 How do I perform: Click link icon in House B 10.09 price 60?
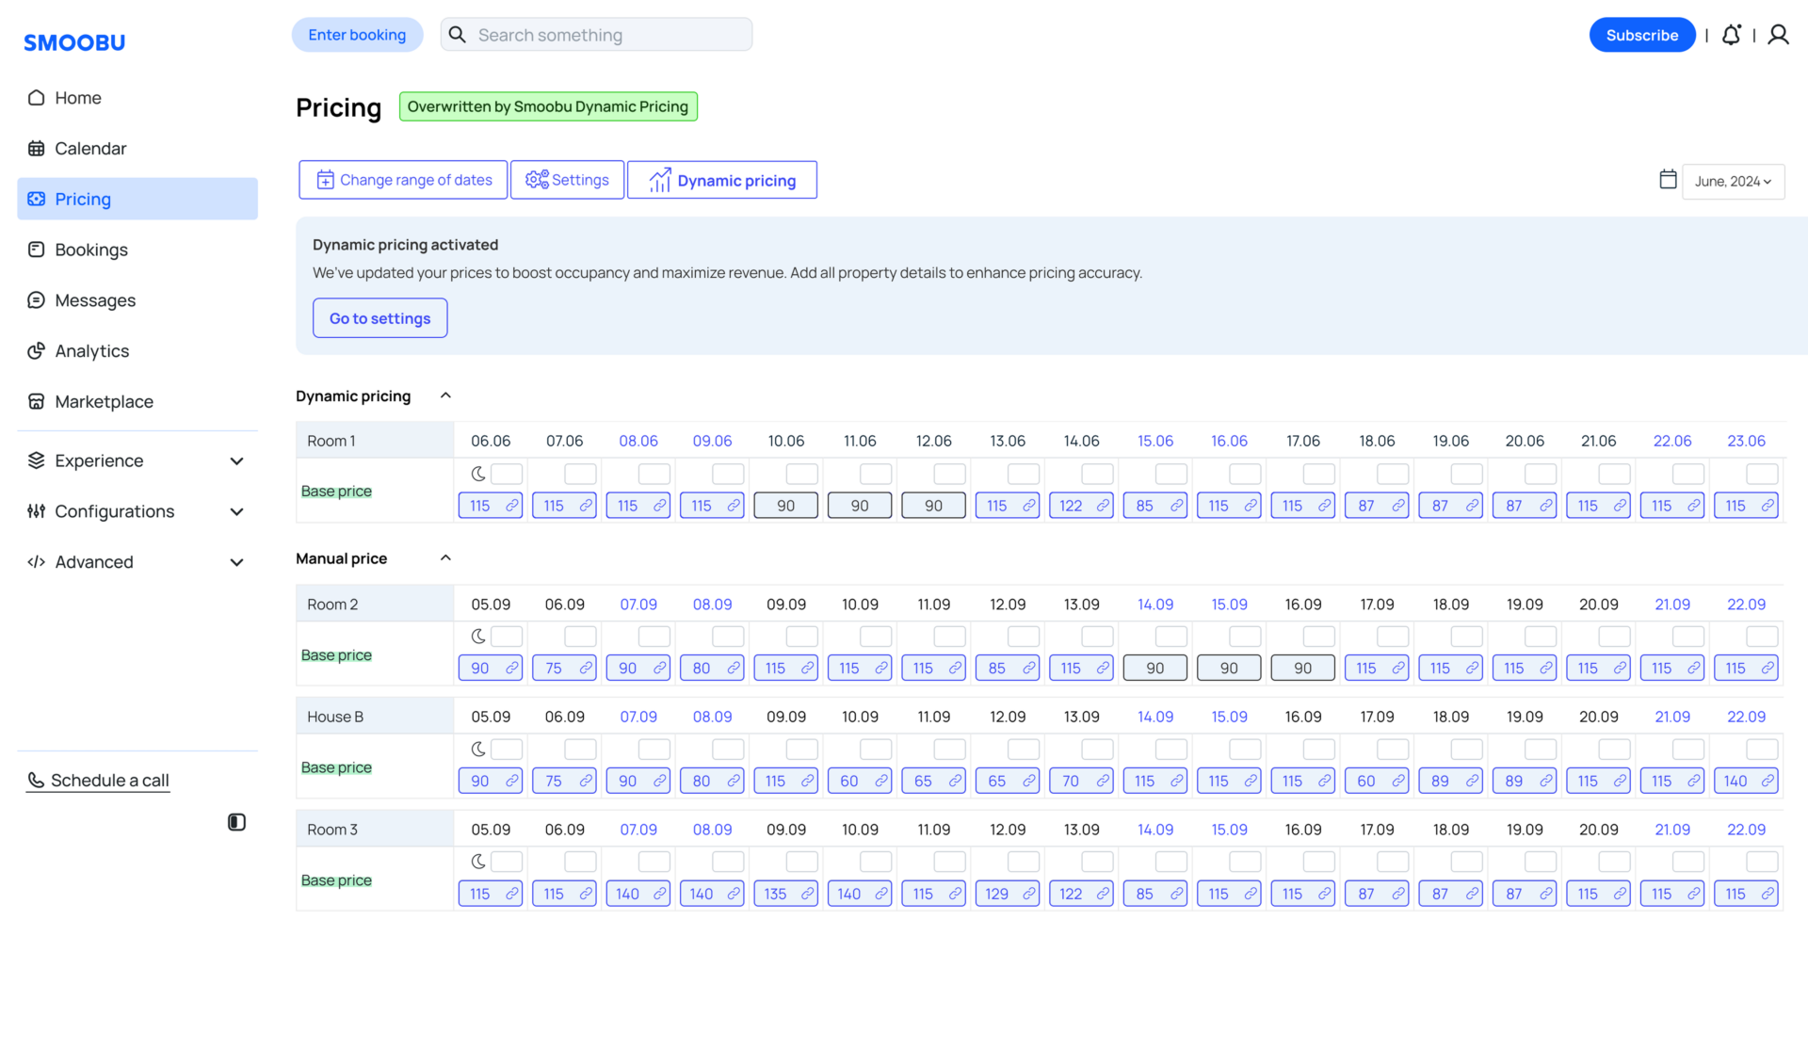click(881, 782)
